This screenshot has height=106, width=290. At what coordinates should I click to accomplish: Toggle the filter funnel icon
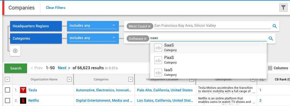pyautogui.click(x=283, y=8)
